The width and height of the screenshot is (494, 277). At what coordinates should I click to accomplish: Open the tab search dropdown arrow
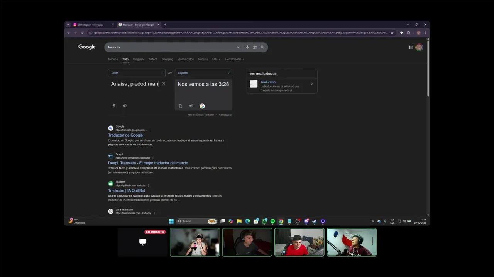point(68,25)
